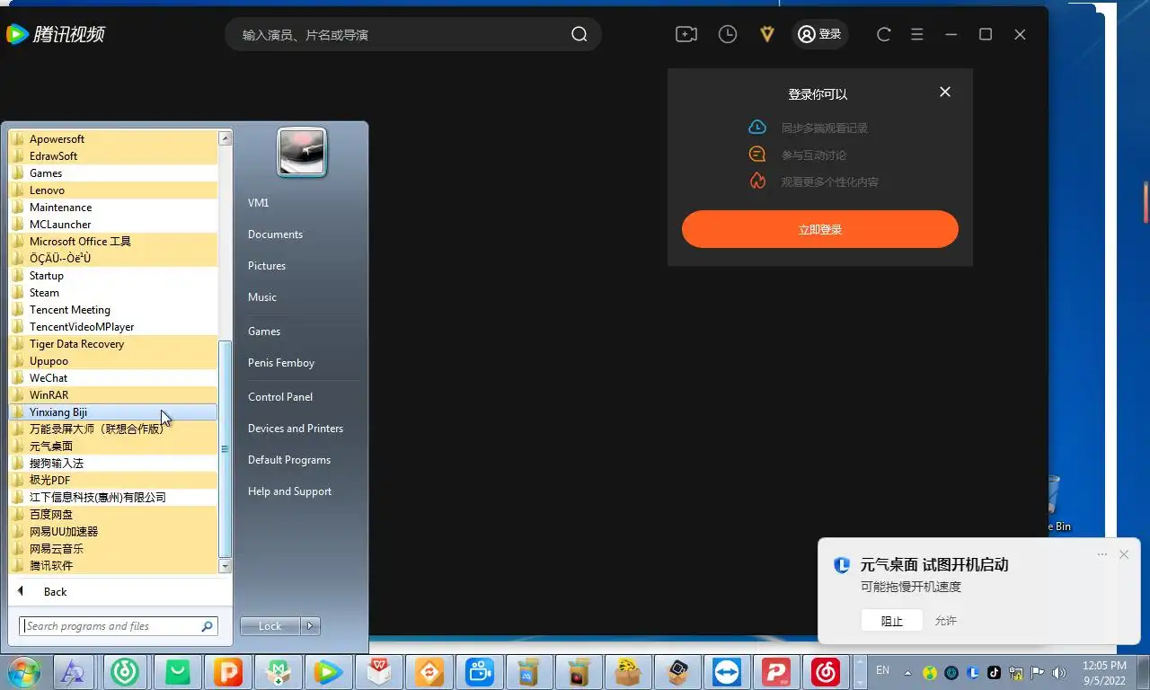The width and height of the screenshot is (1150, 690).
Task: Expand the arrow next to Lock
Action: coord(310,626)
